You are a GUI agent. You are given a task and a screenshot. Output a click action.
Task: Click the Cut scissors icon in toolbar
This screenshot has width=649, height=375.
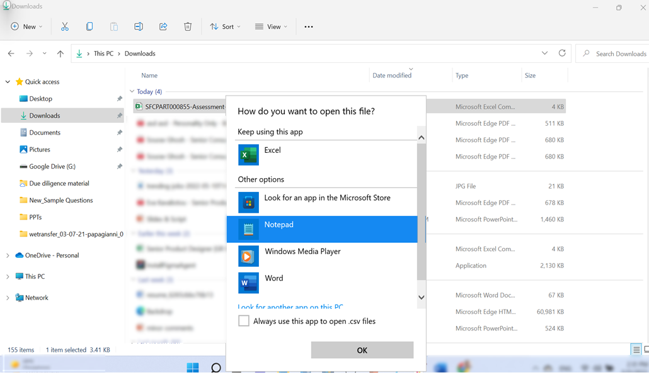point(65,26)
